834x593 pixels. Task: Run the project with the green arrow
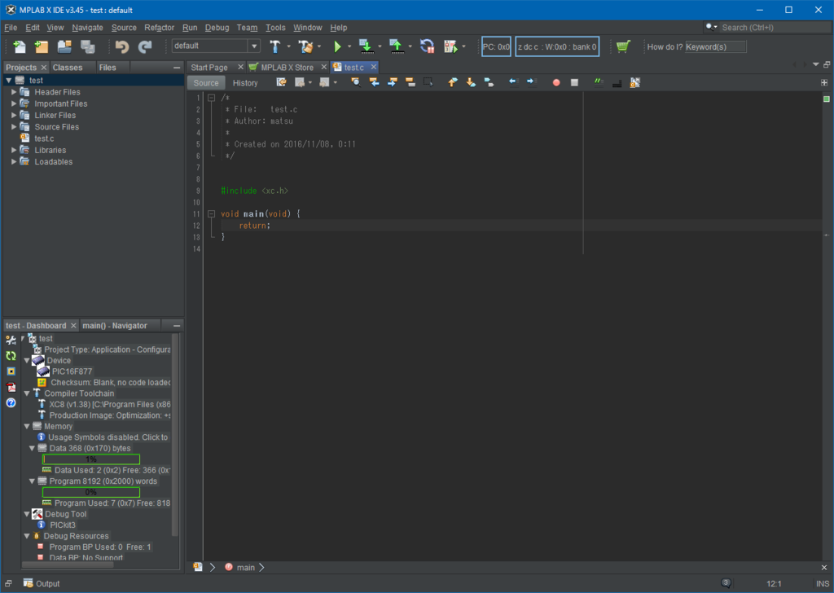[x=337, y=46]
